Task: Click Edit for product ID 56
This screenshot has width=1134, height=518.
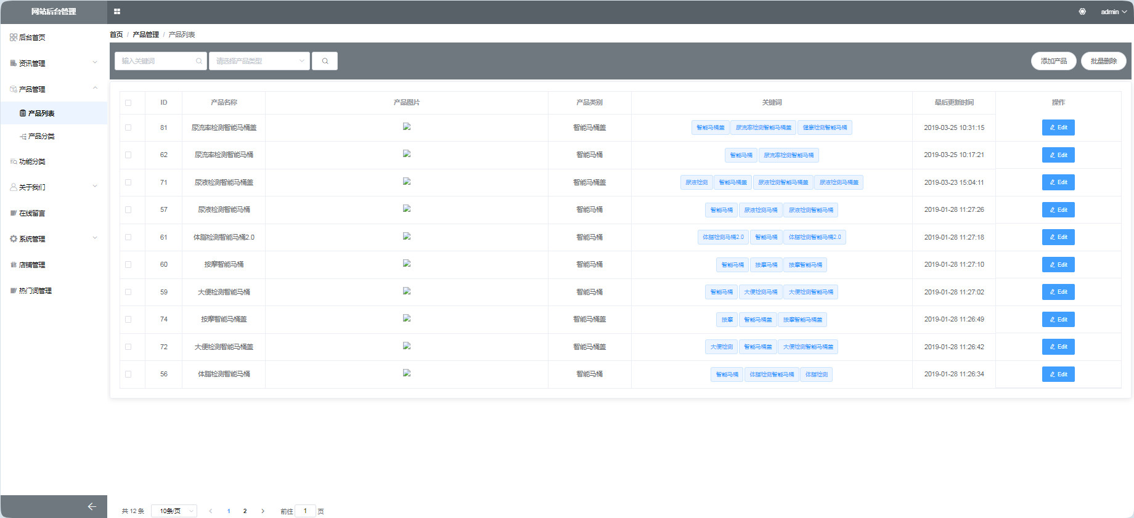Action: click(1058, 374)
